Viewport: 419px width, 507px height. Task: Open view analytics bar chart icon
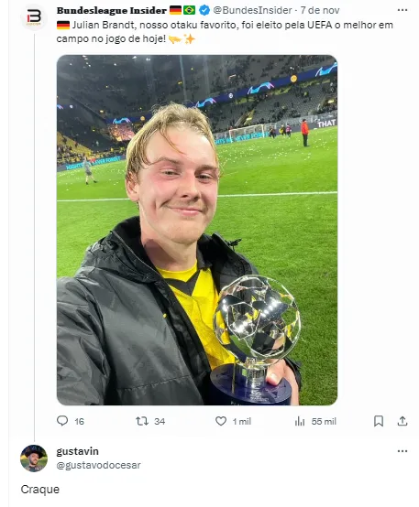(x=300, y=421)
